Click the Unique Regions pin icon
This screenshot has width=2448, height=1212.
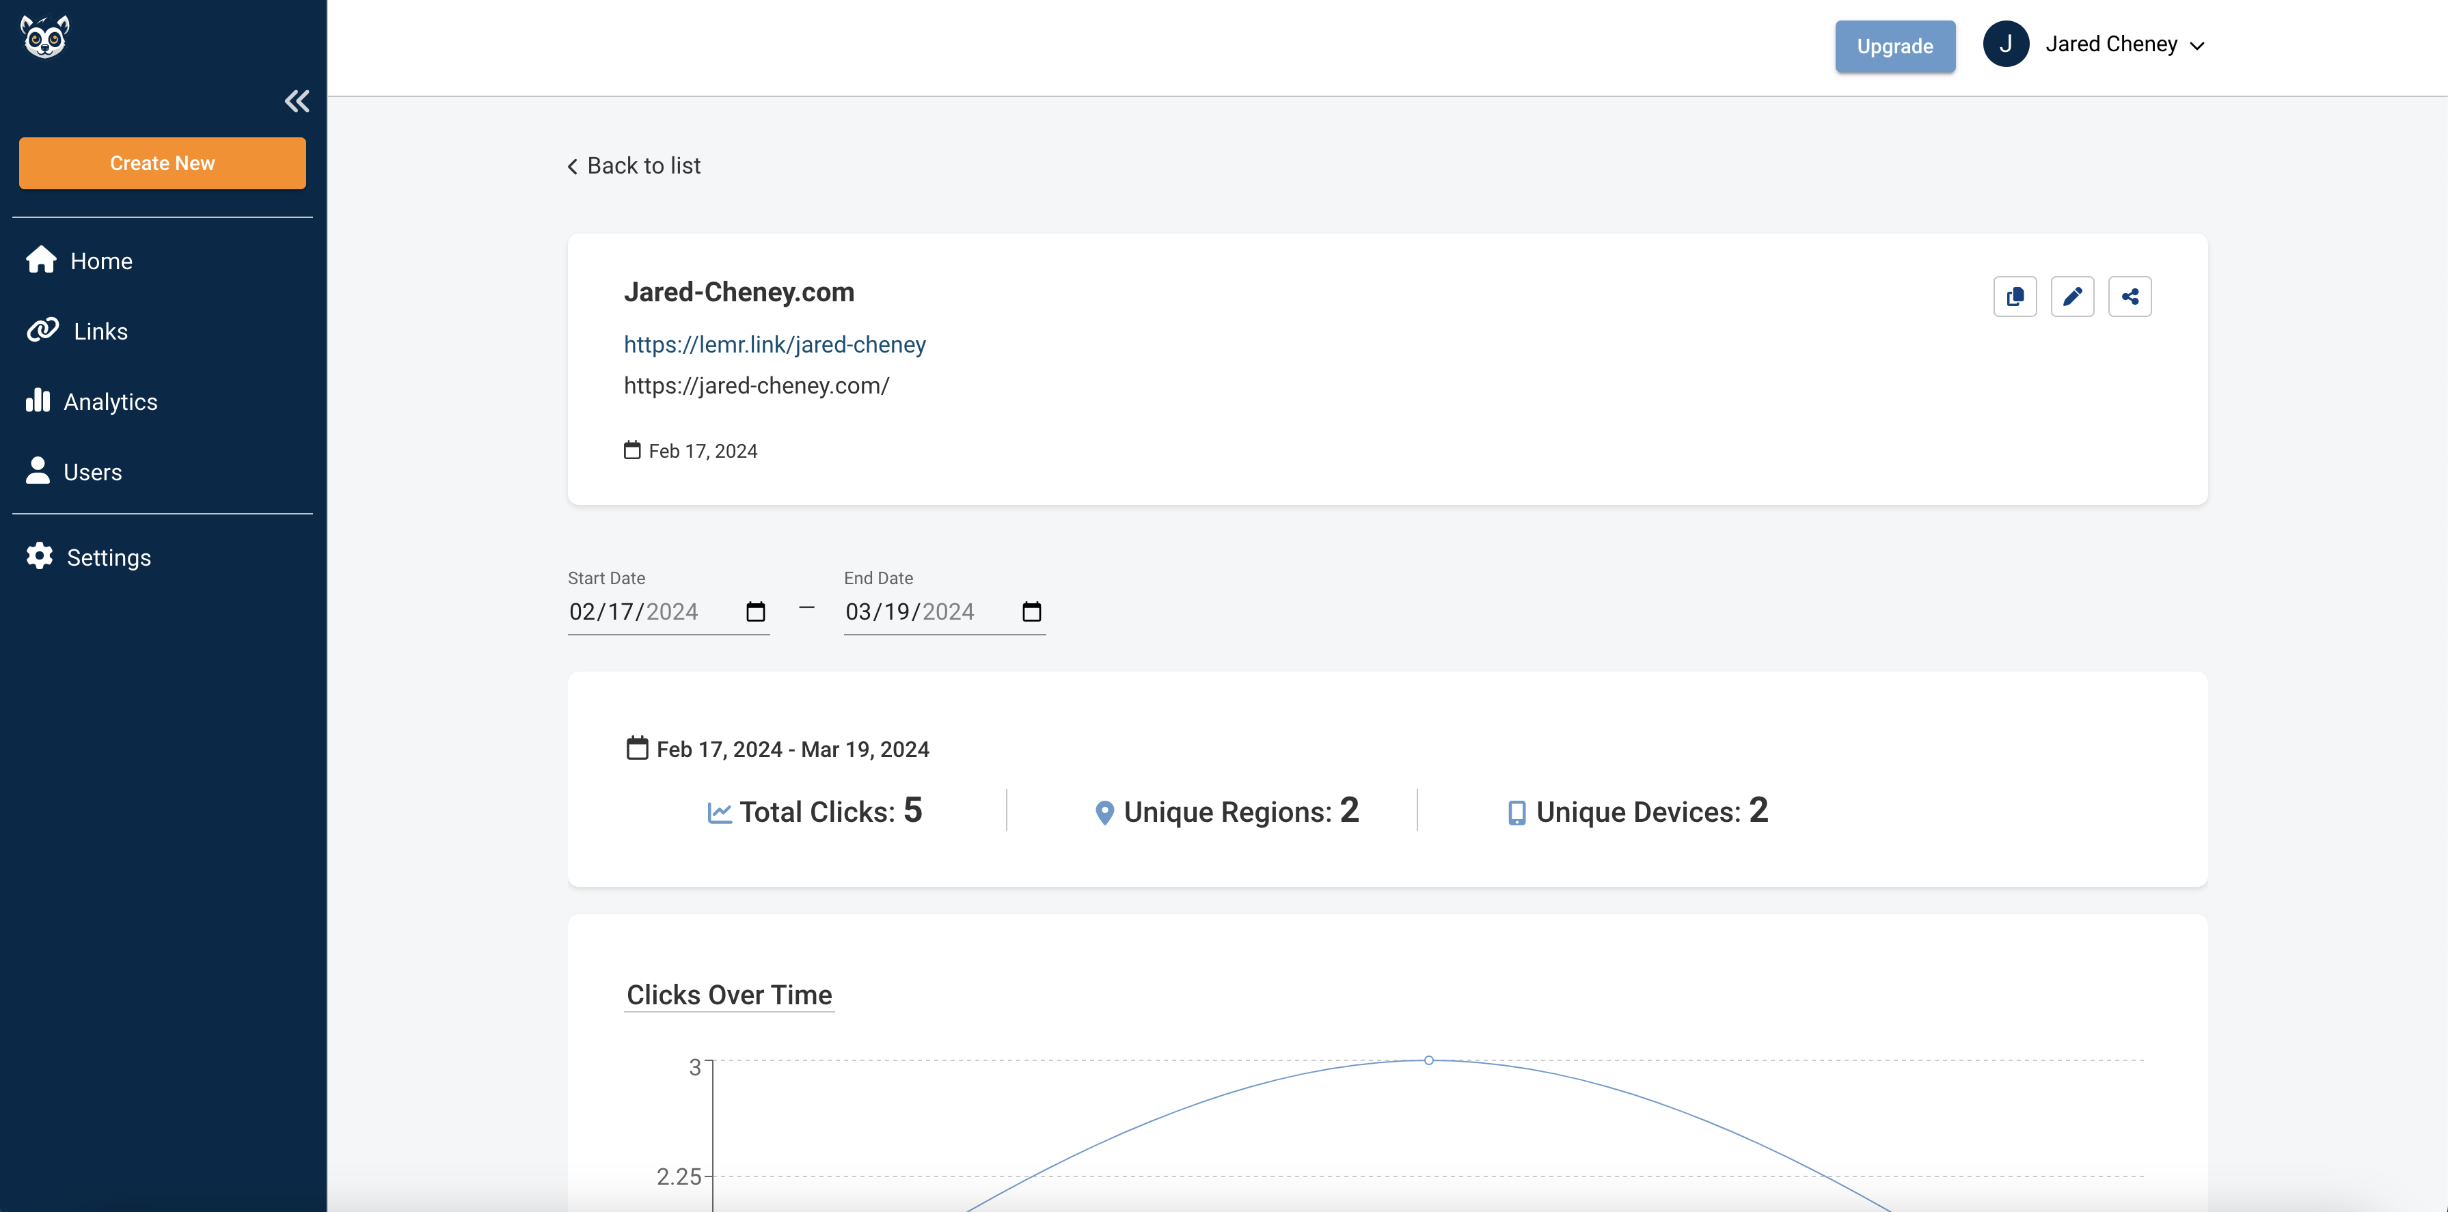1104,813
